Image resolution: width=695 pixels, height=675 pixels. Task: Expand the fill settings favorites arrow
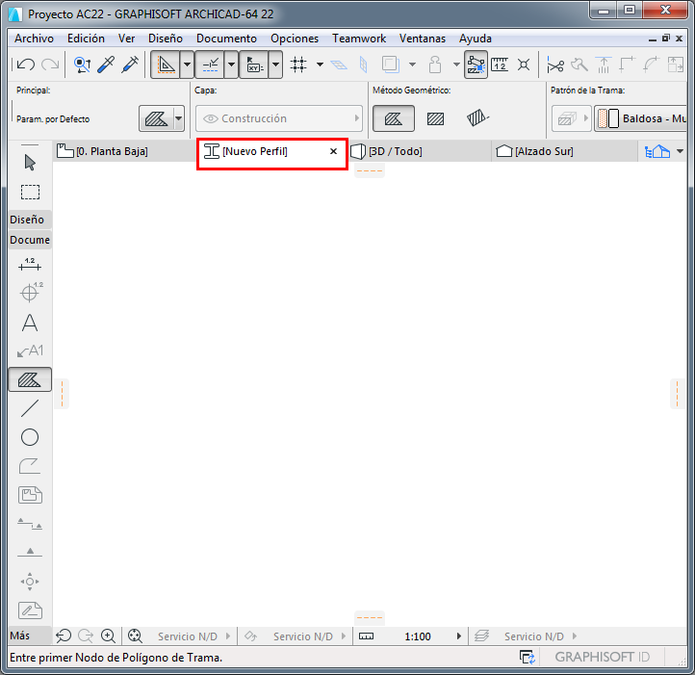tap(179, 118)
